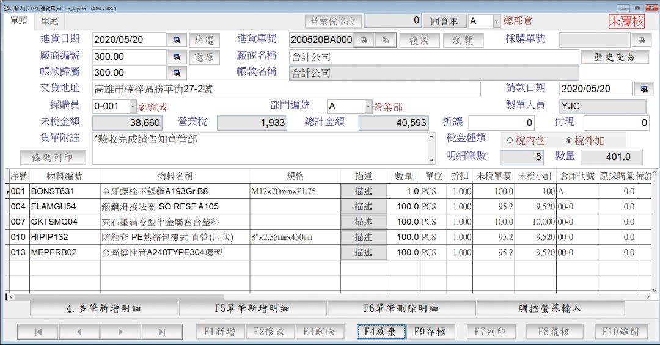This screenshot has width=660, height=345.
Task: Click F7列印 print button
Action: click(490, 332)
